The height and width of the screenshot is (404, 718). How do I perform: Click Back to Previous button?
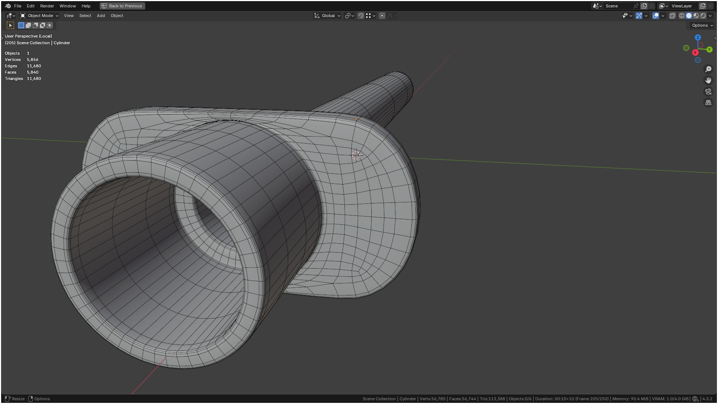tap(122, 6)
